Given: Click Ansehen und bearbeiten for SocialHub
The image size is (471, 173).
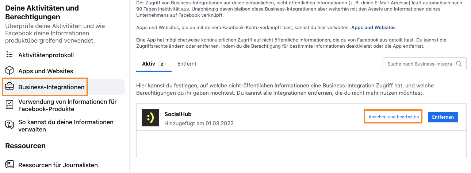Looking at the screenshot, I should [x=393, y=117].
